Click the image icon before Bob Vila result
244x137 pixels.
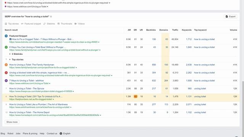click(x=10, y=39)
